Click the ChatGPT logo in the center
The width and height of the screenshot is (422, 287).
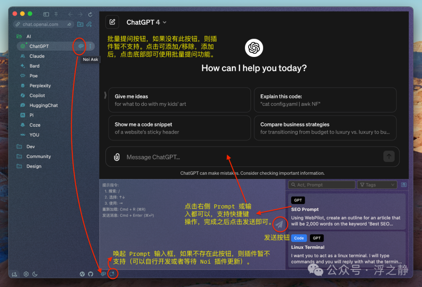[x=254, y=48]
